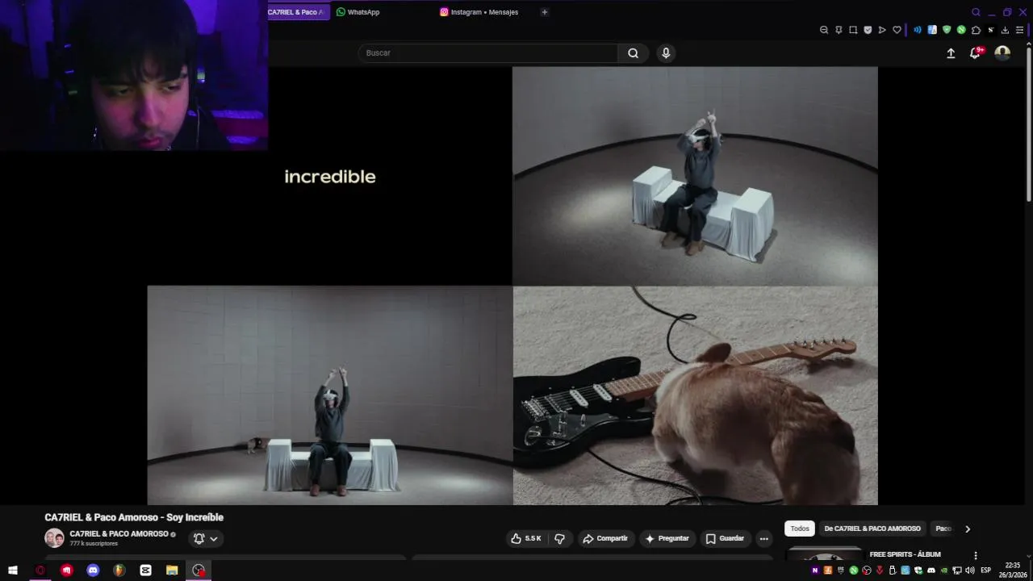Open FL Studio from the taskbar
The width and height of the screenshot is (1033, 581).
pos(119,571)
